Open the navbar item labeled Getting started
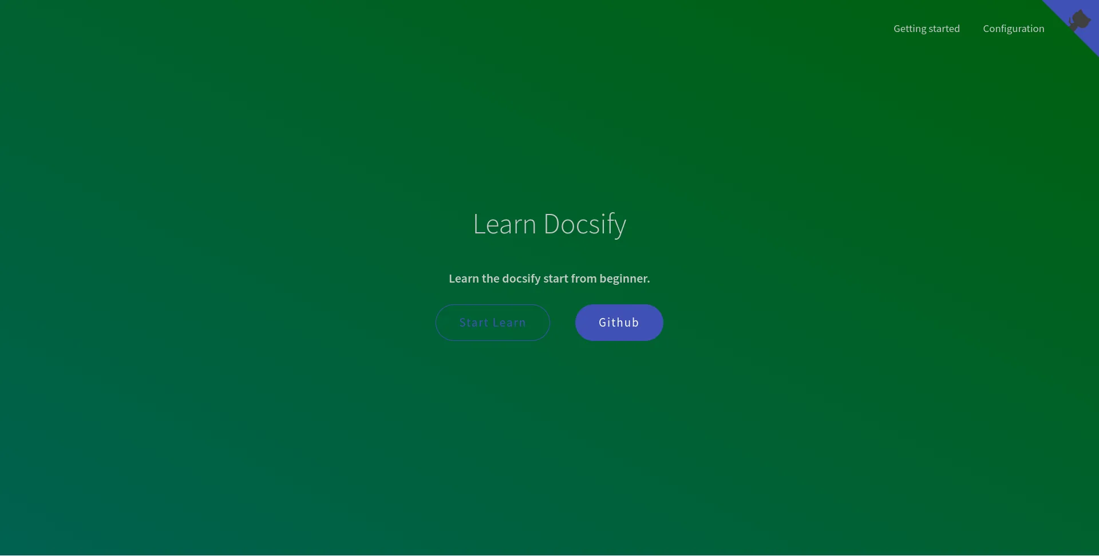The width and height of the screenshot is (1099, 556). [926, 28]
